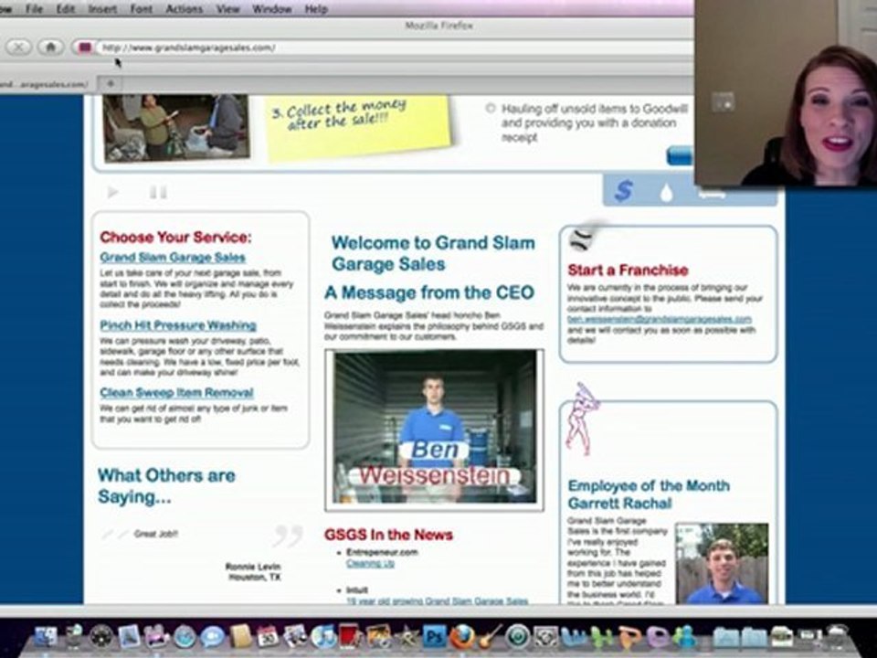This screenshot has width=877, height=658.
Task: Click the Choose Your Service heading
Action: [175, 237]
